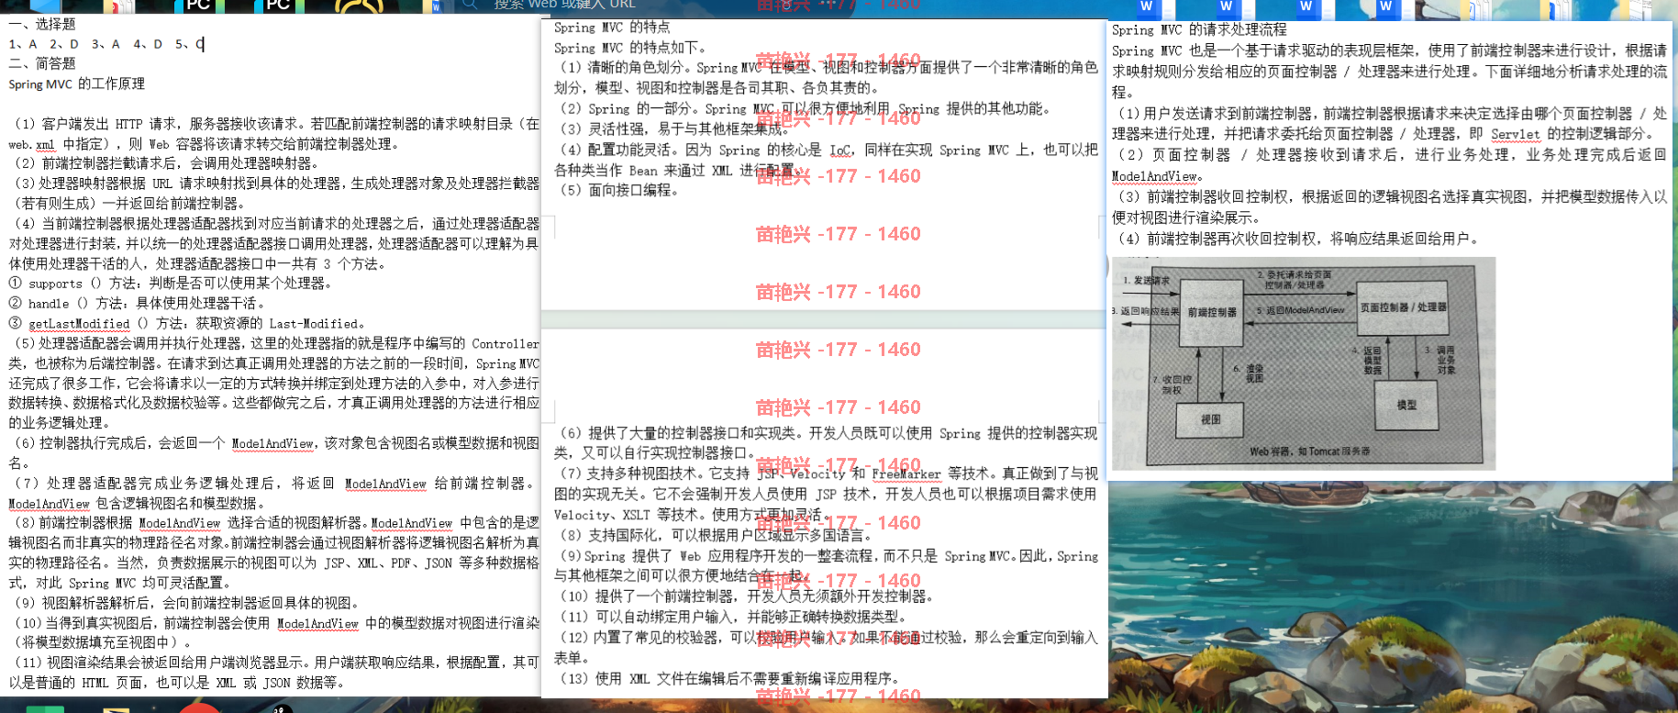Click the line (10) 提供了一个前端控制器
Viewport: 1678px width, 713px height.
point(748,596)
